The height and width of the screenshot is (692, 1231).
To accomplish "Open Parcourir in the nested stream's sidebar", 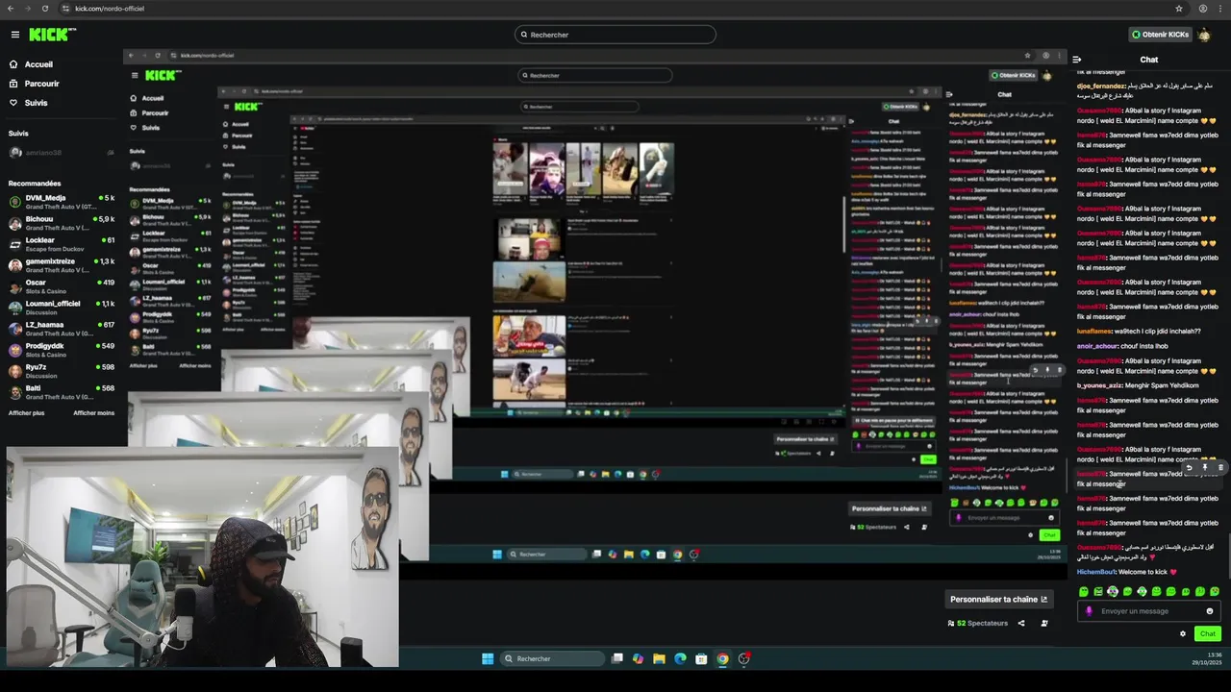I will pos(149,112).
